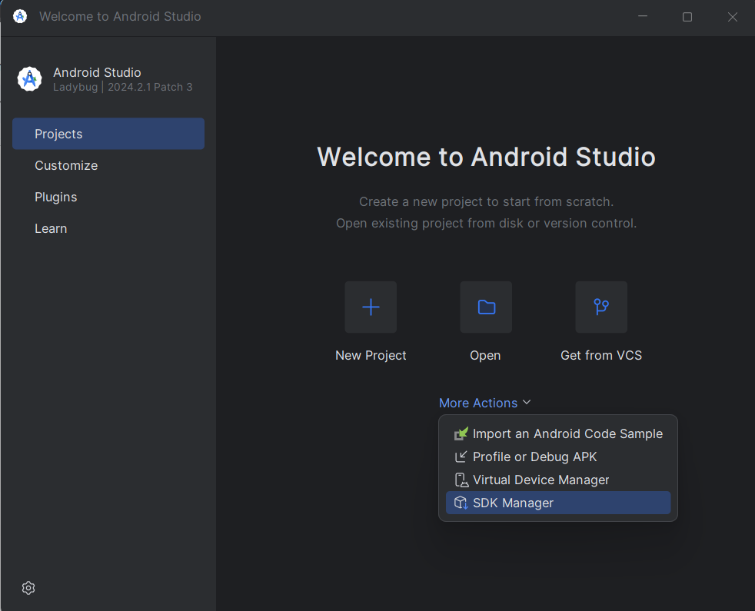Image resolution: width=755 pixels, height=611 pixels.
Task: Click the Android Studio logo in sidebar
Action: 29,79
